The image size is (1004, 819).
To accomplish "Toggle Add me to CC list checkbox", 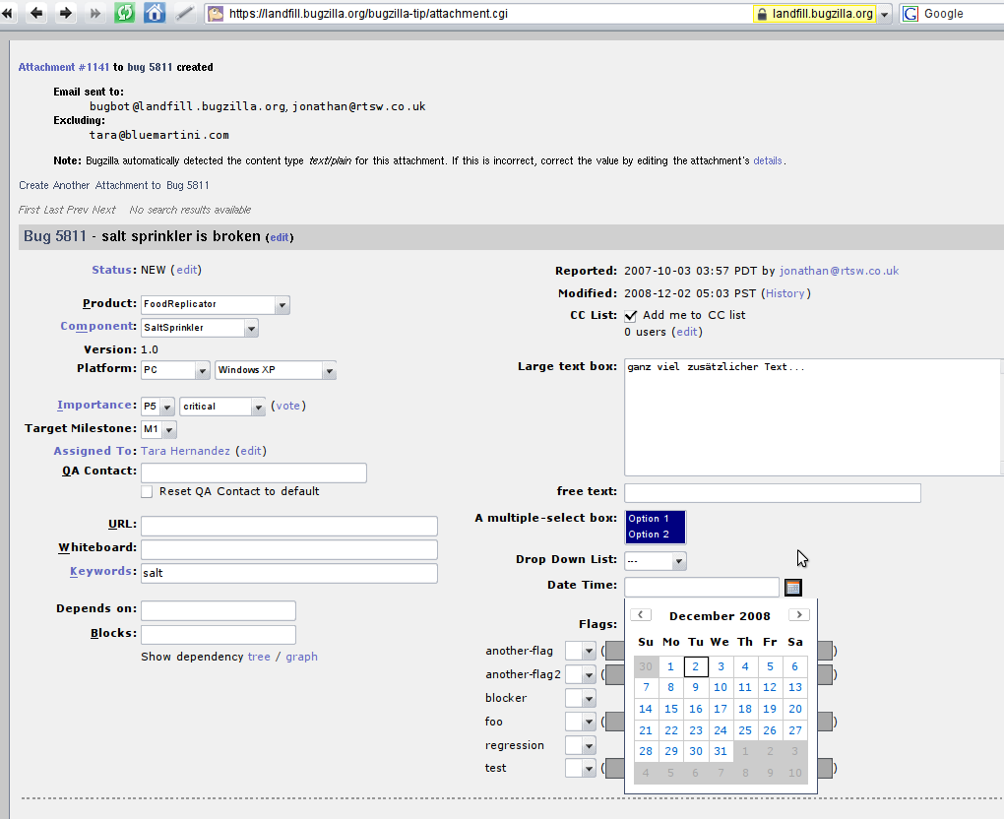I will click(x=631, y=316).
